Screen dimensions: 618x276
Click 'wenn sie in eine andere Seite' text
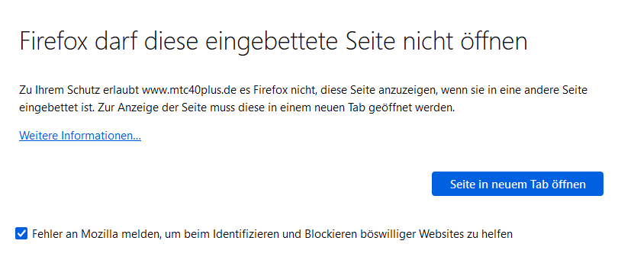(514, 90)
